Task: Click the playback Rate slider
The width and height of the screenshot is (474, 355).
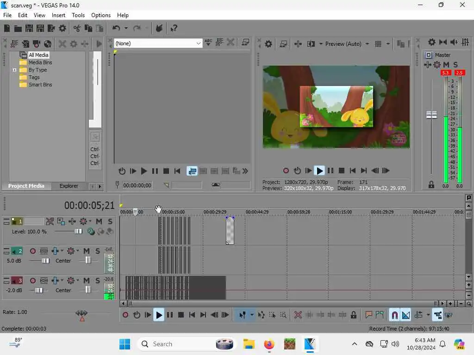Action: tap(81, 313)
